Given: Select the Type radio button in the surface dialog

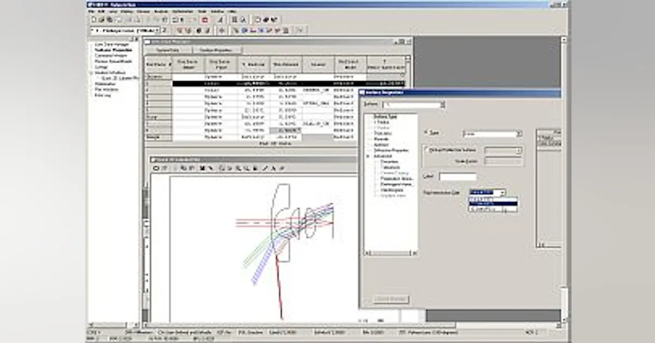Looking at the screenshot, I should (x=425, y=132).
